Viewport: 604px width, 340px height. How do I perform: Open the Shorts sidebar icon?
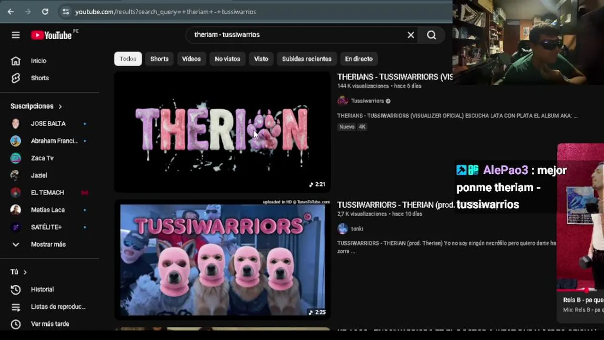pos(16,78)
